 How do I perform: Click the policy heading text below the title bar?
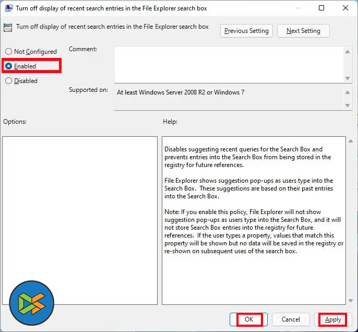point(112,27)
